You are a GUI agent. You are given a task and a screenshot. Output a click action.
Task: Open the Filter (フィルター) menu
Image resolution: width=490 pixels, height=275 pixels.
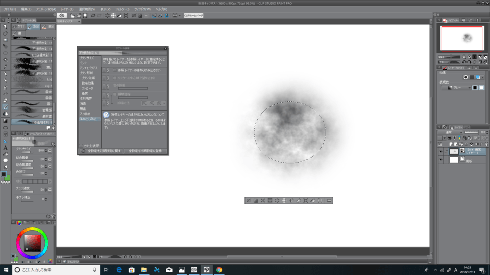click(122, 9)
